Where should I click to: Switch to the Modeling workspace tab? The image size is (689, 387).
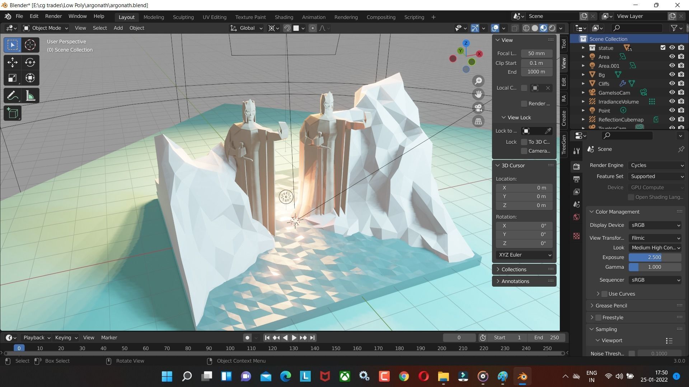tap(154, 17)
